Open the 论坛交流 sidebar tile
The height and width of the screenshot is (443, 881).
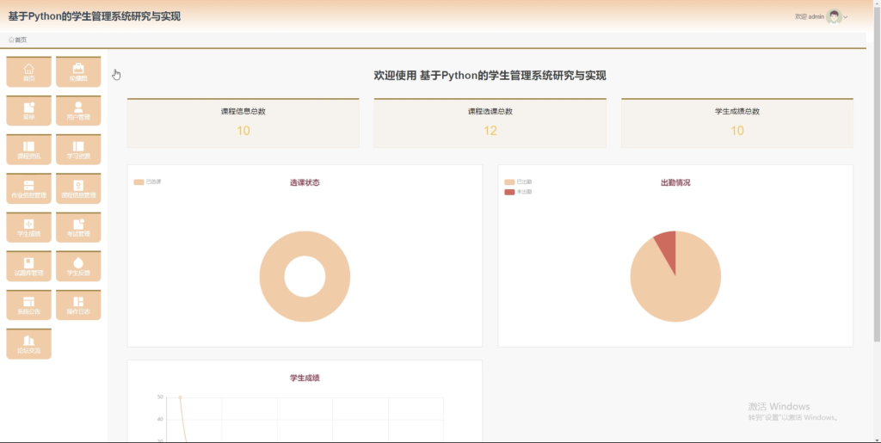28,344
